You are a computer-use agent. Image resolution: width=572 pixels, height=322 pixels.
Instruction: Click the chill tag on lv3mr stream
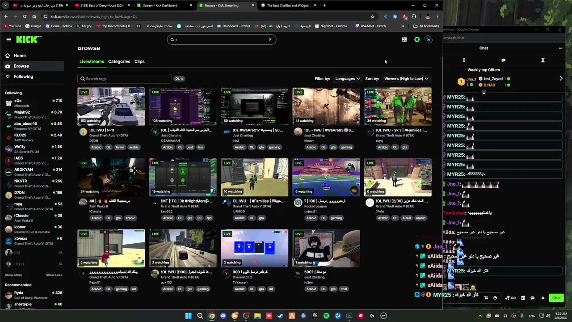pyautogui.click(x=344, y=289)
